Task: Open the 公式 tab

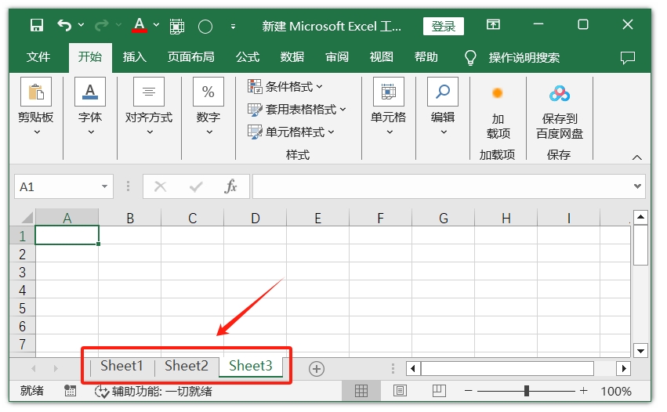Action: (248, 57)
